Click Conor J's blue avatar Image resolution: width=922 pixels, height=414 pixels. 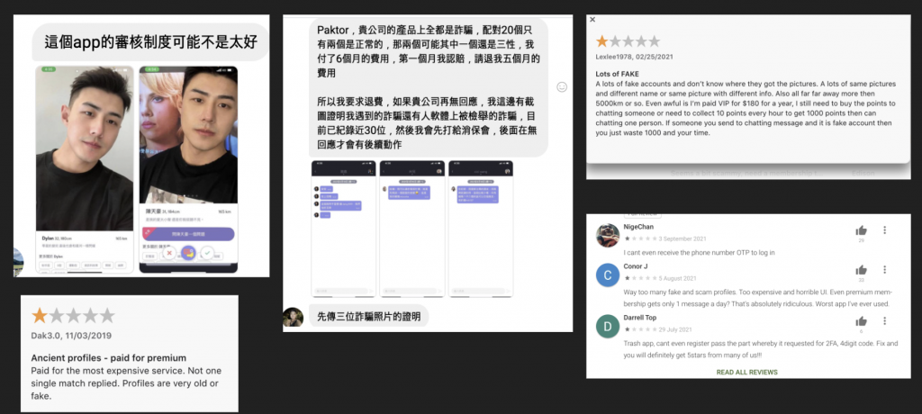[x=607, y=275]
